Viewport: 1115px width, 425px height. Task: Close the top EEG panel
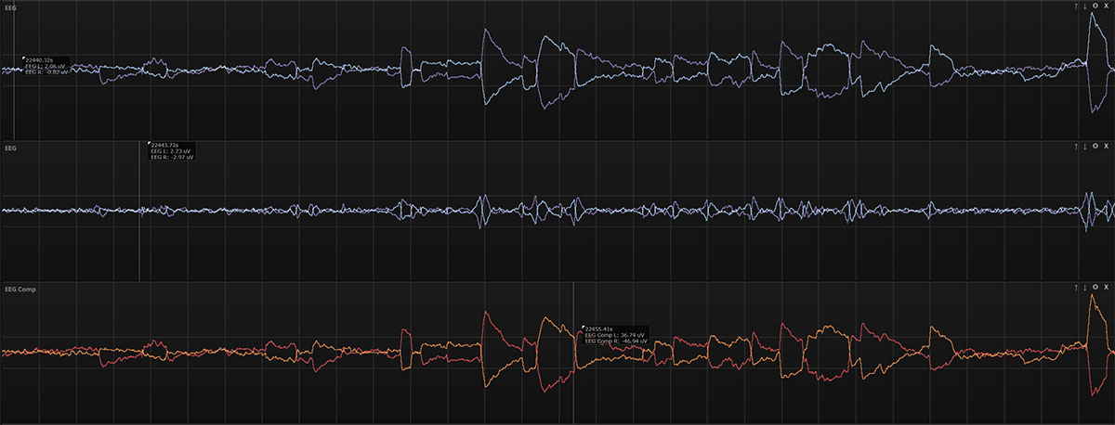pos(1107,6)
